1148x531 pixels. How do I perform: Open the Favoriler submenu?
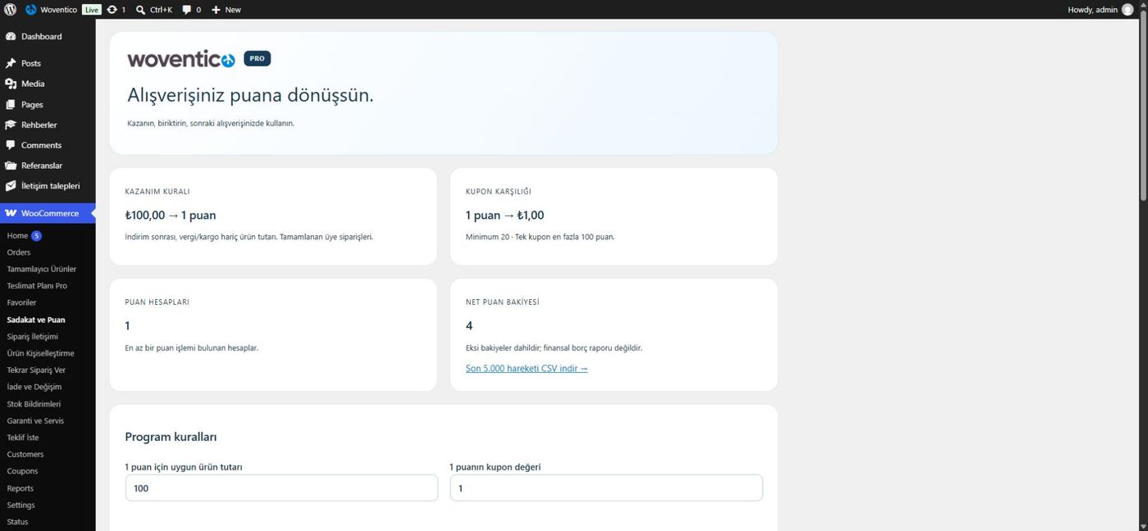click(x=21, y=302)
